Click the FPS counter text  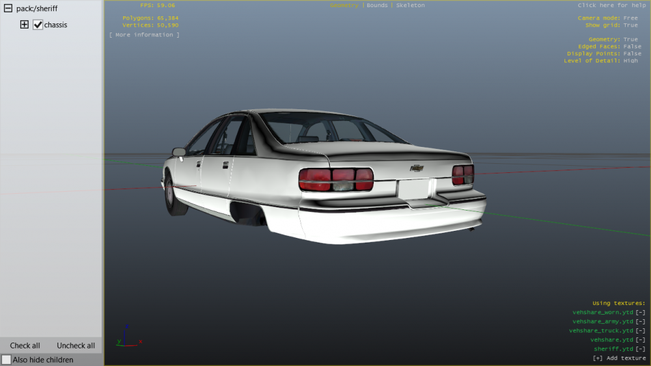(x=158, y=5)
